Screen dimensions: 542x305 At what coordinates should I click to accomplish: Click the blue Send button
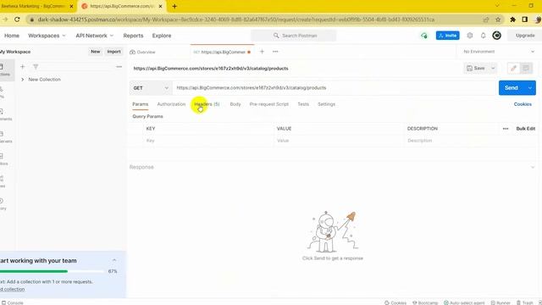(512, 88)
